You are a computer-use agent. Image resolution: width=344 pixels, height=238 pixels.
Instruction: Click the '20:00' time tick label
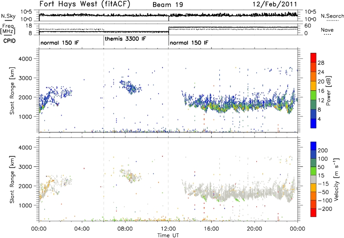pyautogui.click(x=254, y=229)
